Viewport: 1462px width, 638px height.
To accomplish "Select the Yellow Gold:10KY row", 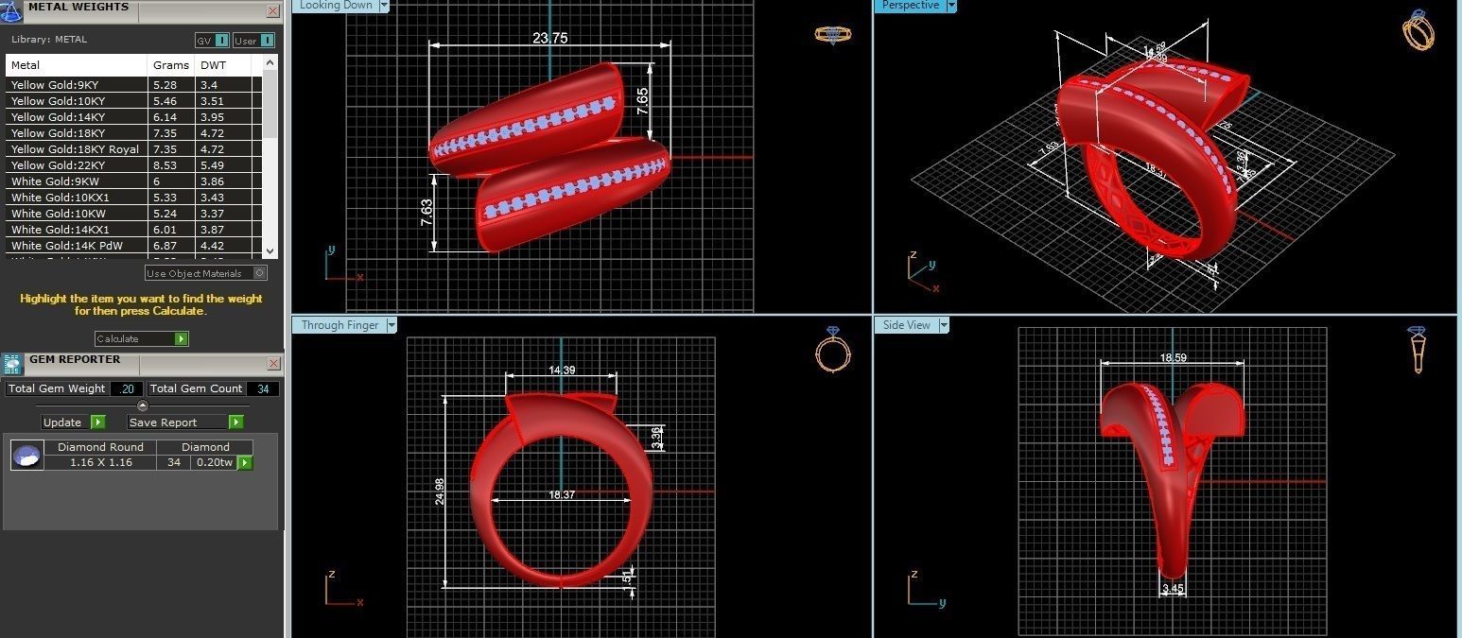I will point(134,101).
